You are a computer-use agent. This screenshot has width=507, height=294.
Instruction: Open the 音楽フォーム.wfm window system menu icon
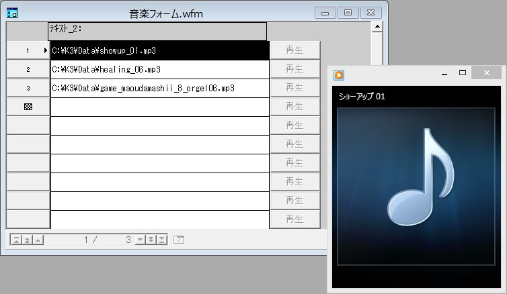(11, 12)
